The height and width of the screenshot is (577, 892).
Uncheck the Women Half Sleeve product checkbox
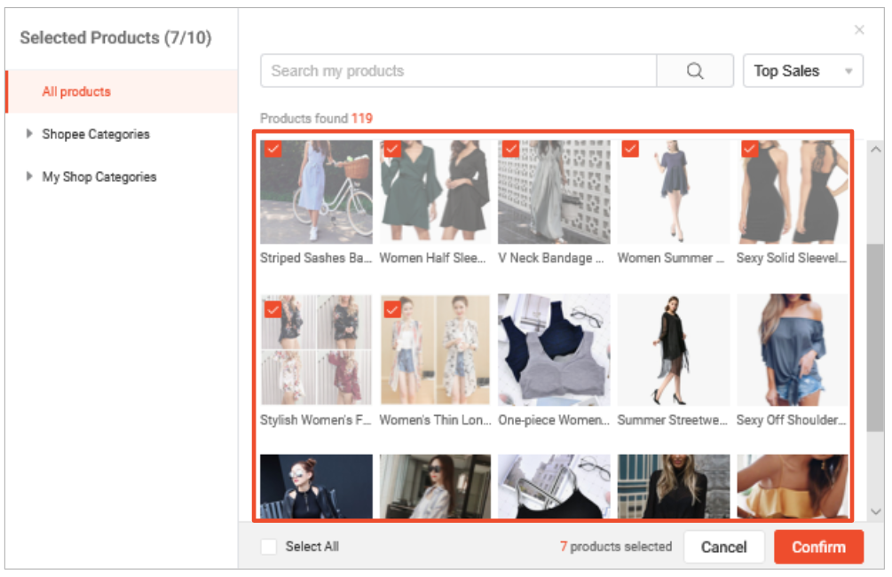[x=392, y=149]
